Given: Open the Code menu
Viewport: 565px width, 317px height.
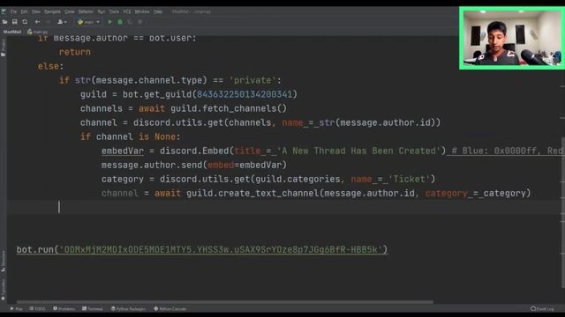Looking at the screenshot, I should [70, 11].
